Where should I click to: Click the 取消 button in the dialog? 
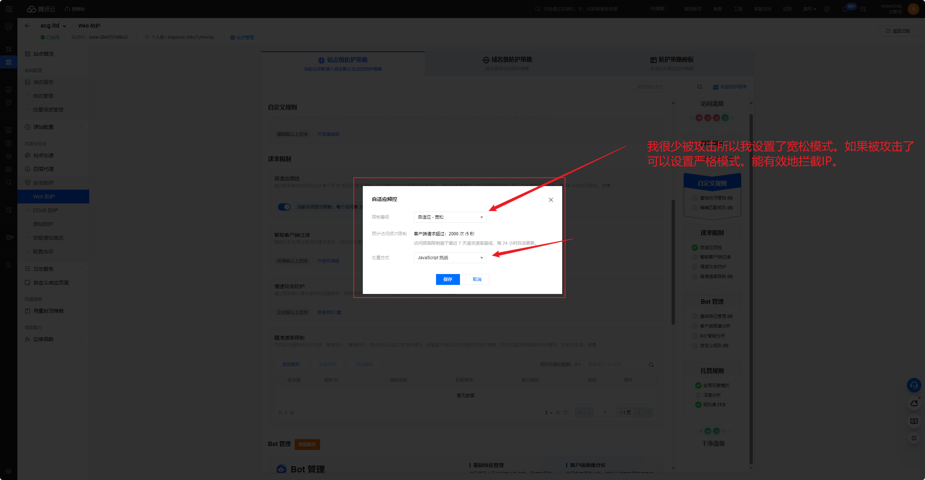(477, 279)
